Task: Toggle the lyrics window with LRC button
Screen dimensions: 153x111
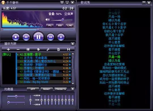Action: (70, 25)
